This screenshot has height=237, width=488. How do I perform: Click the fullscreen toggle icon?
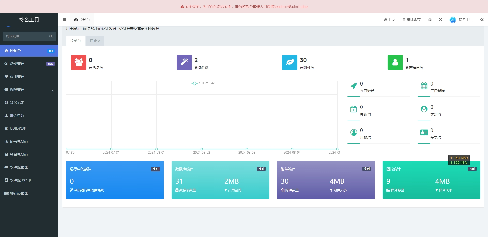click(x=440, y=20)
